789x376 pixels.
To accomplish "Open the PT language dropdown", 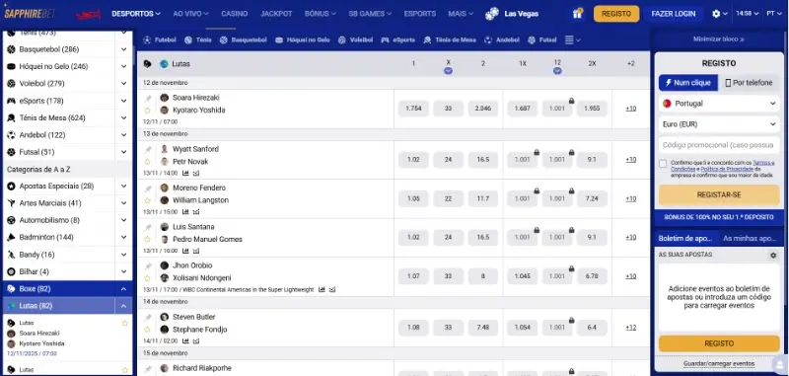I will click(x=774, y=14).
